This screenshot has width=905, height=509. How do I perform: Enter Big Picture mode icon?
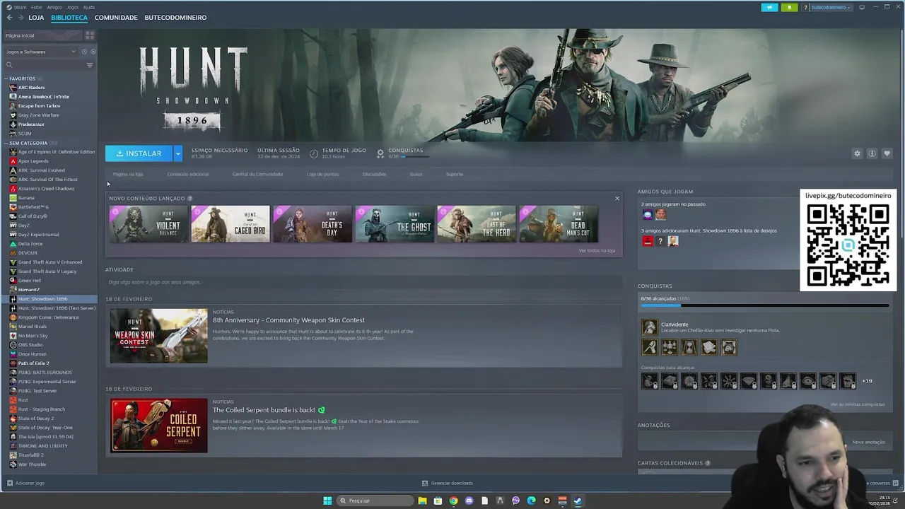[862, 7]
